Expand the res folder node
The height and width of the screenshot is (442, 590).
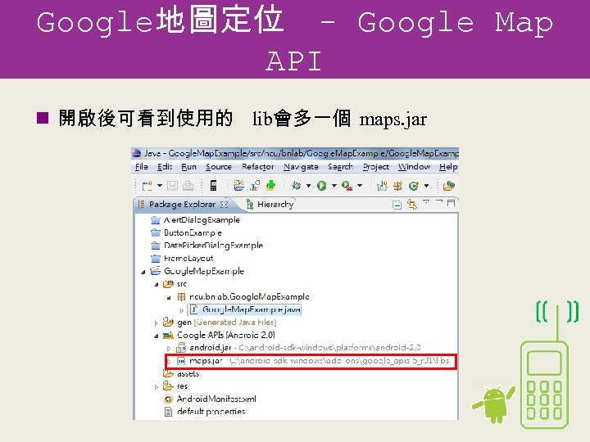pos(157,386)
